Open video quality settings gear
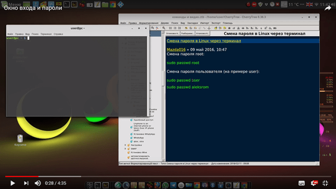This screenshot has width=336, height=189. click(x=314, y=183)
